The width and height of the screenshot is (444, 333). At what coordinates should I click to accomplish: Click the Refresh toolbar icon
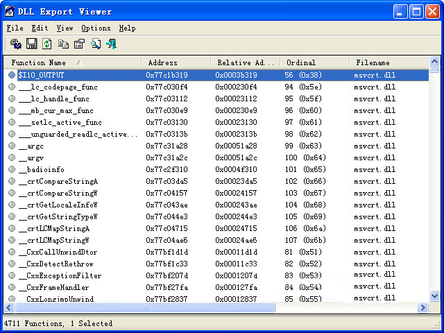(47, 44)
